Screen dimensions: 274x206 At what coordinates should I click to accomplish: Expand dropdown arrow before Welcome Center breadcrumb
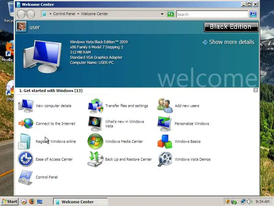click(78, 14)
